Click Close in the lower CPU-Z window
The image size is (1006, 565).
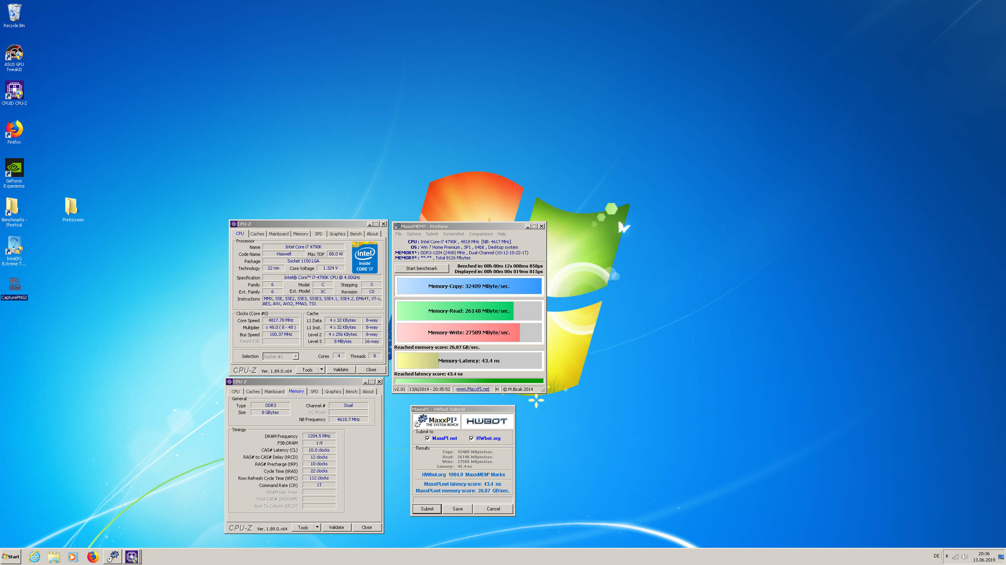click(367, 527)
